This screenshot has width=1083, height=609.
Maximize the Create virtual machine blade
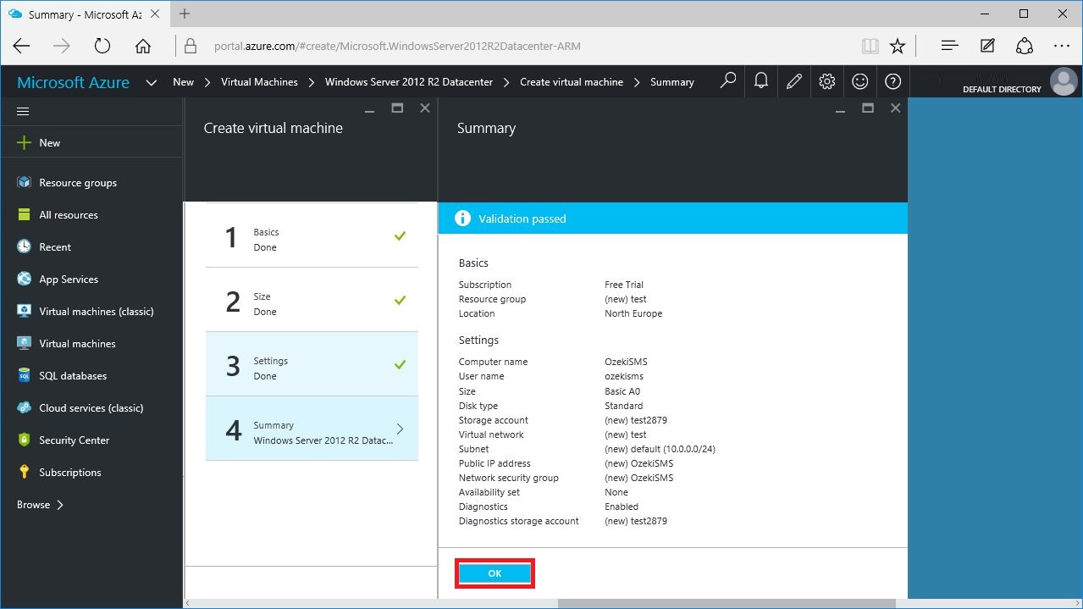(x=397, y=108)
